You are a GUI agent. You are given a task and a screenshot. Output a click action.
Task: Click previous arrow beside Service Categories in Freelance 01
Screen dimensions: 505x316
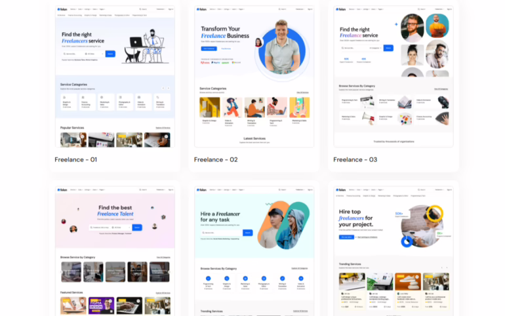pyautogui.click(x=163, y=88)
